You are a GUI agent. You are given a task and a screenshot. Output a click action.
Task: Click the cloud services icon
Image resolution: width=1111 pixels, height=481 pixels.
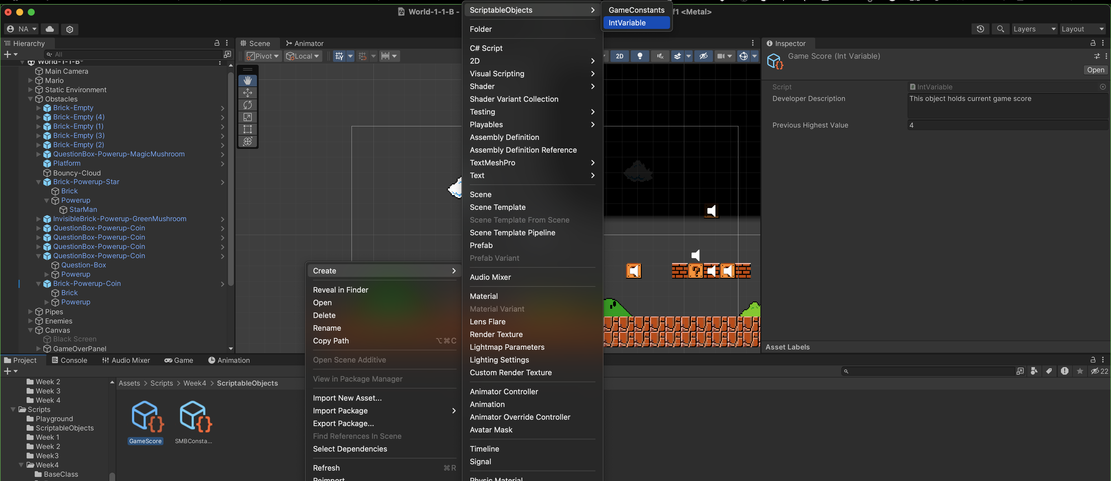pyautogui.click(x=50, y=29)
